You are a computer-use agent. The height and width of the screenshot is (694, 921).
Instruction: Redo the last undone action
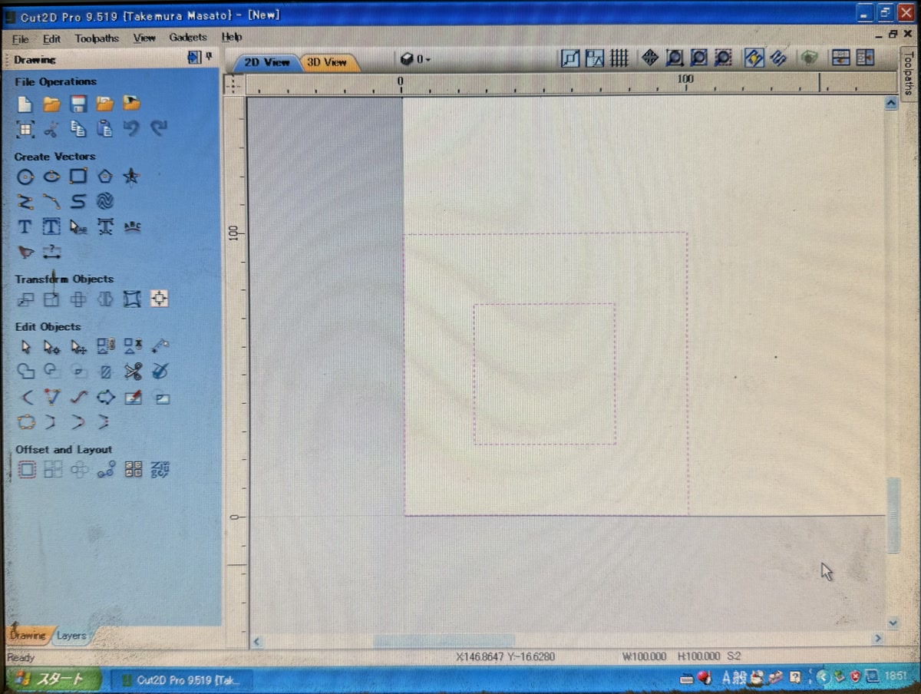tap(158, 129)
